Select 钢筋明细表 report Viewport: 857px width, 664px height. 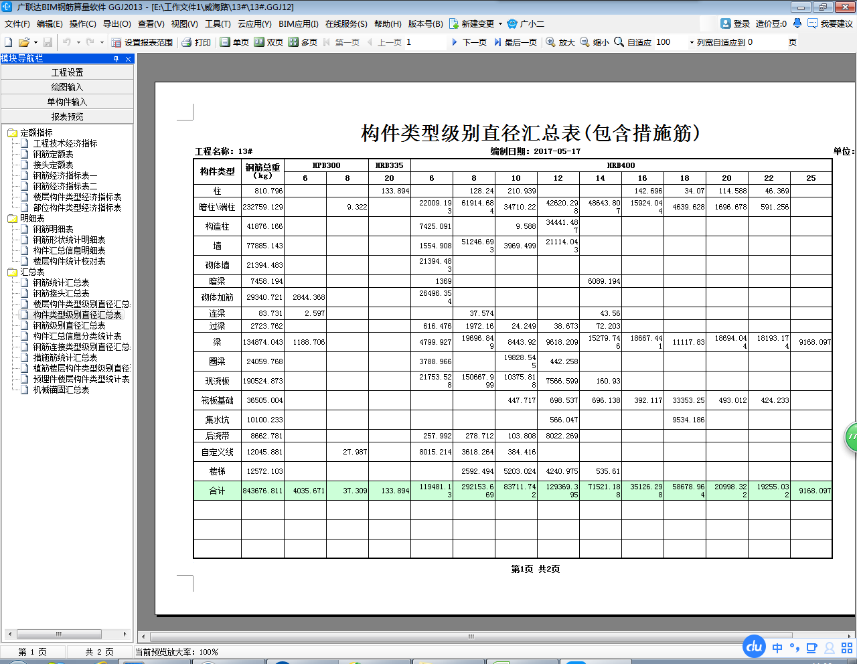53,229
